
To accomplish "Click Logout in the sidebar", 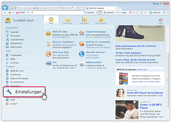I will [x=14, y=104].
